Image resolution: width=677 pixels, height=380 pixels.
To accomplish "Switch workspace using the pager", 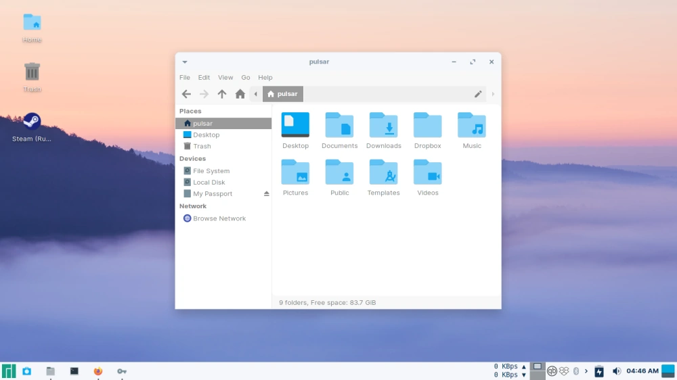I will coord(537,371).
